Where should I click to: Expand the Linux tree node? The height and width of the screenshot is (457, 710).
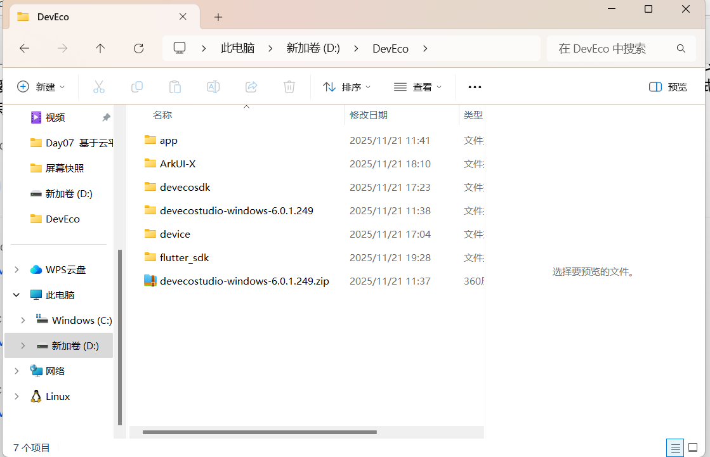click(x=16, y=396)
